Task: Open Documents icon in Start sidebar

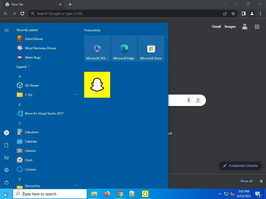Action: (x=6, y=145)
